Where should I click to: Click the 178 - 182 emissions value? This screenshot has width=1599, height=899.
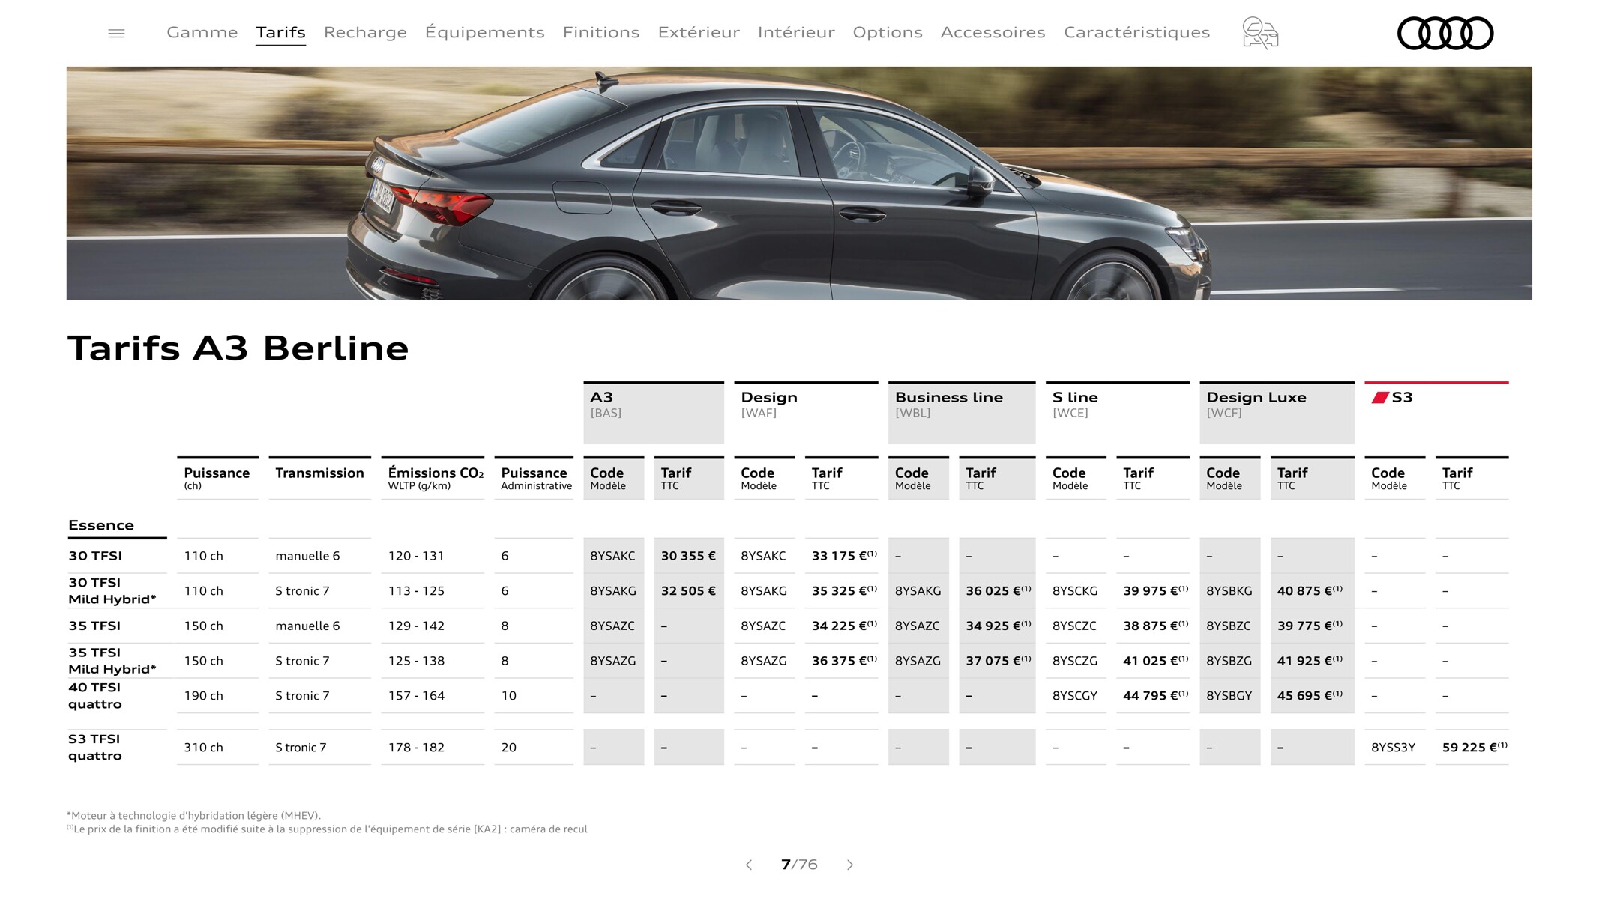tap(416, 748)
